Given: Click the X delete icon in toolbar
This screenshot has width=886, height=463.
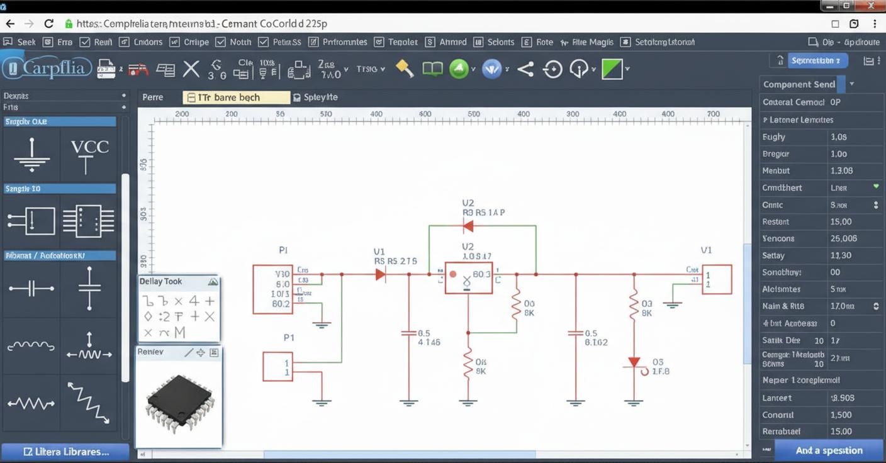Looking at the screenshot, I should pos(191,69).
